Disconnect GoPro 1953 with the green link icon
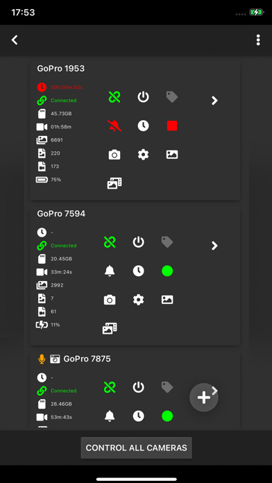This screenshot has height=483, width=272. tap(114, 97)
